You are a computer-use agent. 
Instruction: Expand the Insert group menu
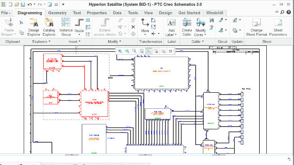[x=75, y=41]
